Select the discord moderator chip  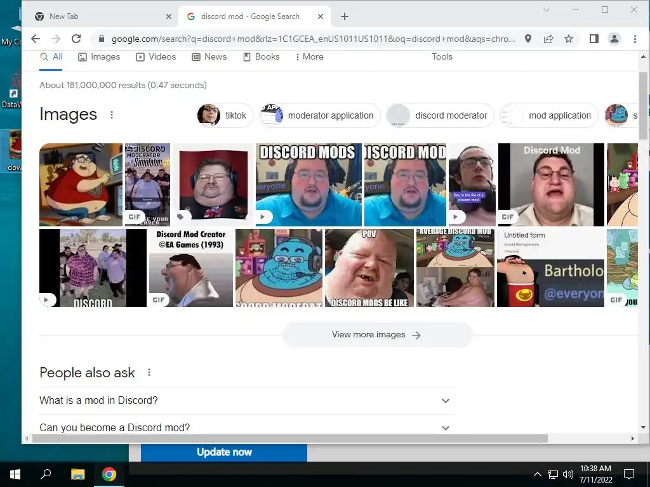pos(440,115)
